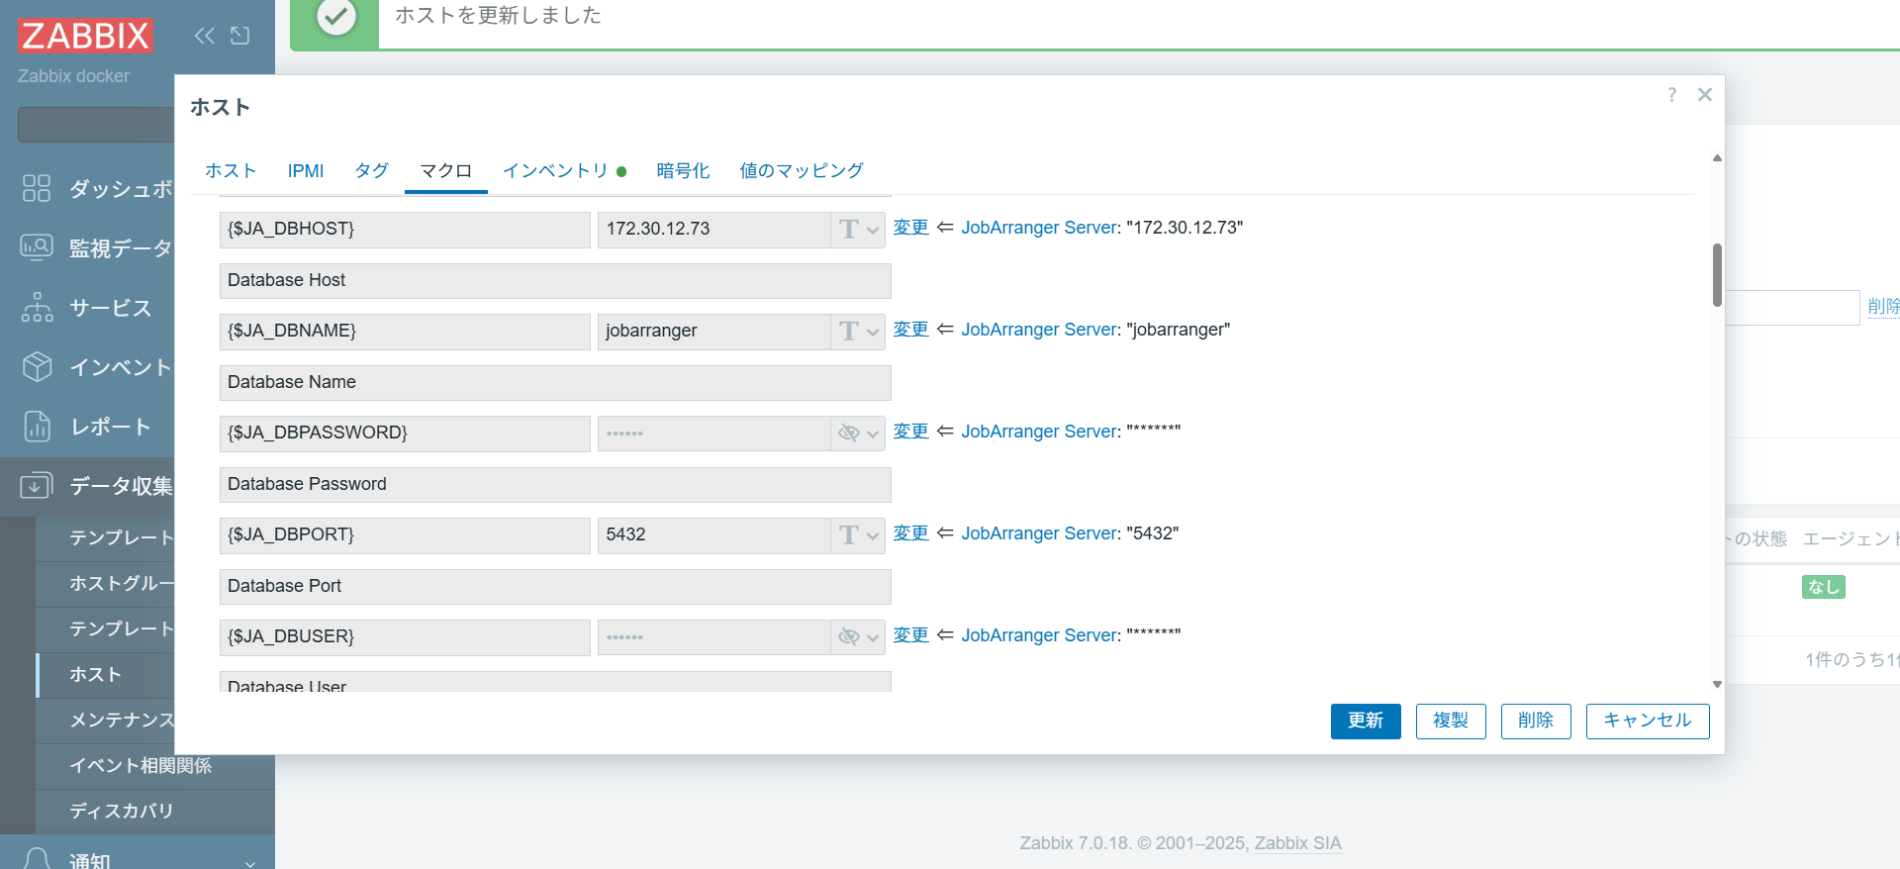Open the Inventory cube icon in sidebar
1900x869 pixels.
pyautogui.click(x=37, y=366)
